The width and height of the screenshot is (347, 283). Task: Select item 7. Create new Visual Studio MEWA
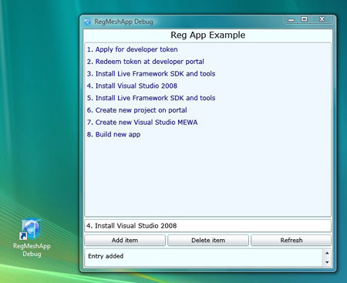click(x=142, y=123)
